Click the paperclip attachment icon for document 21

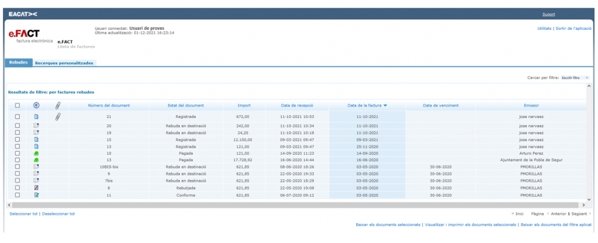pyautogui.click(x=58, y=117)
